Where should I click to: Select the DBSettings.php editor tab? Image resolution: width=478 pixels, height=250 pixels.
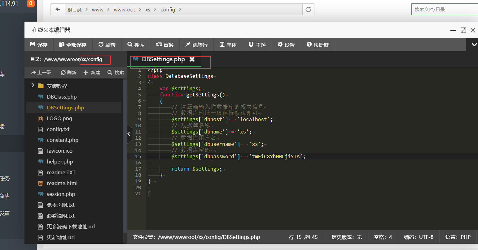163,59
